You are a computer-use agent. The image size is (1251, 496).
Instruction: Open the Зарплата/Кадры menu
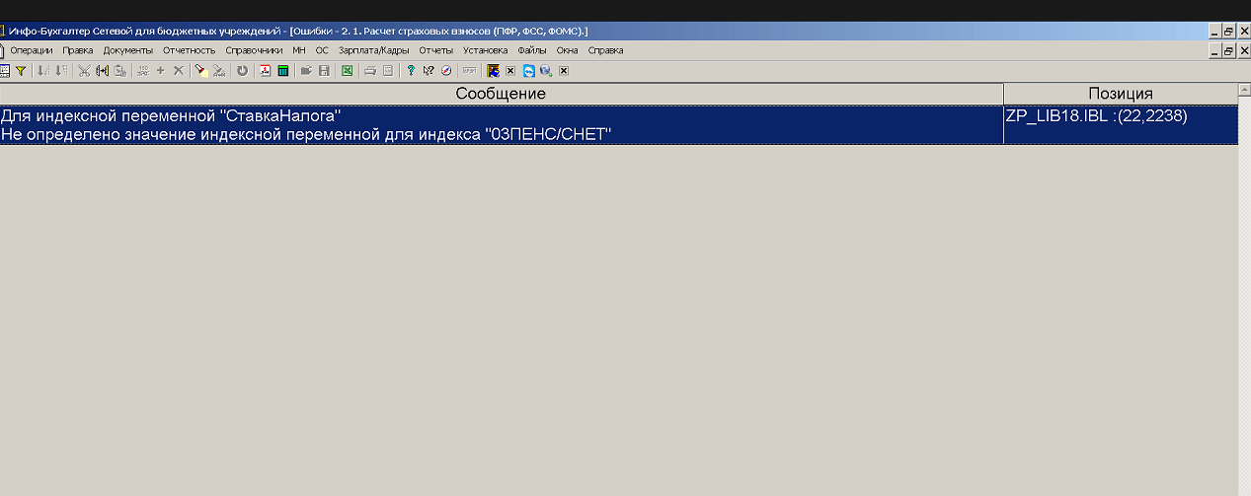373,50
